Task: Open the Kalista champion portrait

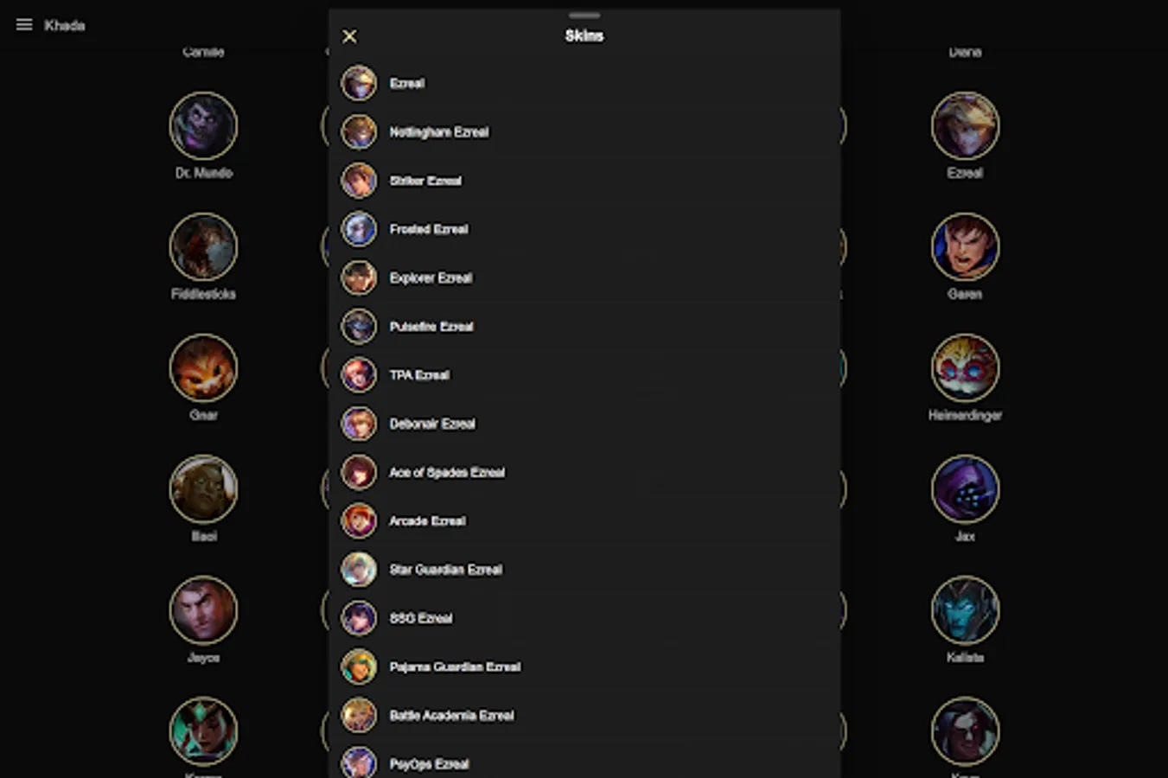Action: click(965, 610)
